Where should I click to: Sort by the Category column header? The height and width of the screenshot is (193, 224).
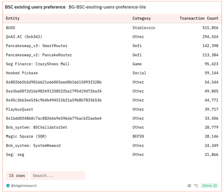(142, 18)
